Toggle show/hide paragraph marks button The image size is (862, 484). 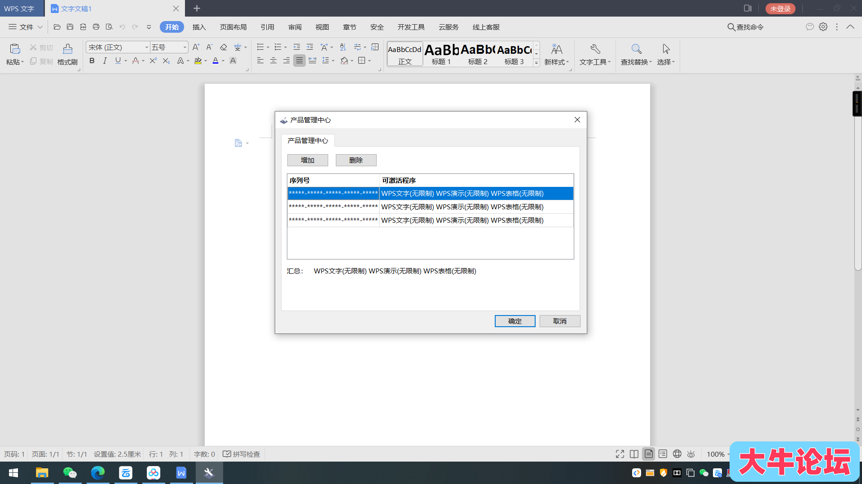tap(357, 47)
